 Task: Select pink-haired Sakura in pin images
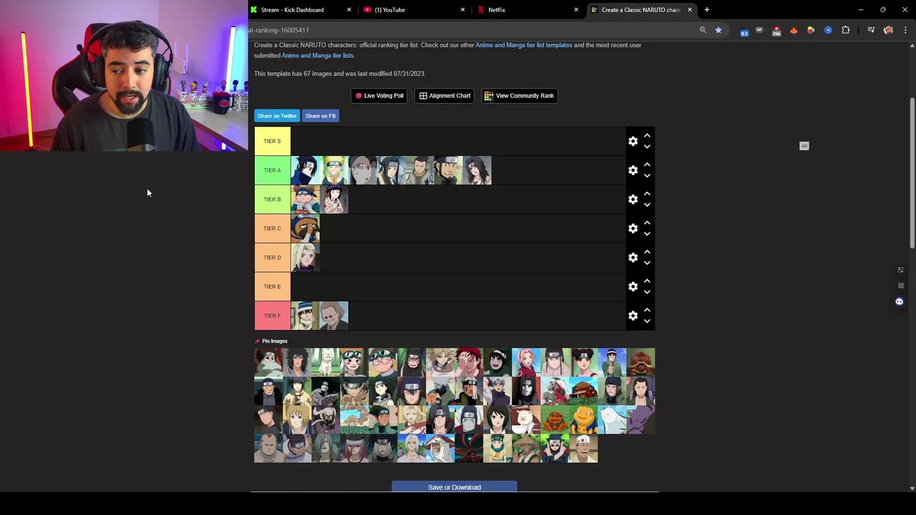(x=526, y=363)
